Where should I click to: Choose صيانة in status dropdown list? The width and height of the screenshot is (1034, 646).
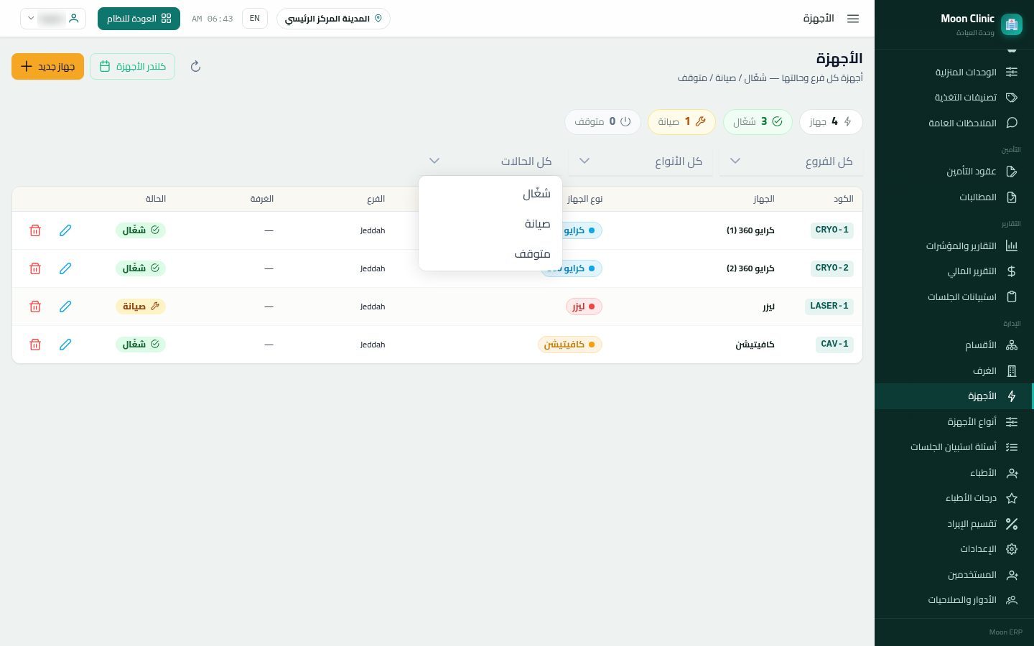point(490,224)
